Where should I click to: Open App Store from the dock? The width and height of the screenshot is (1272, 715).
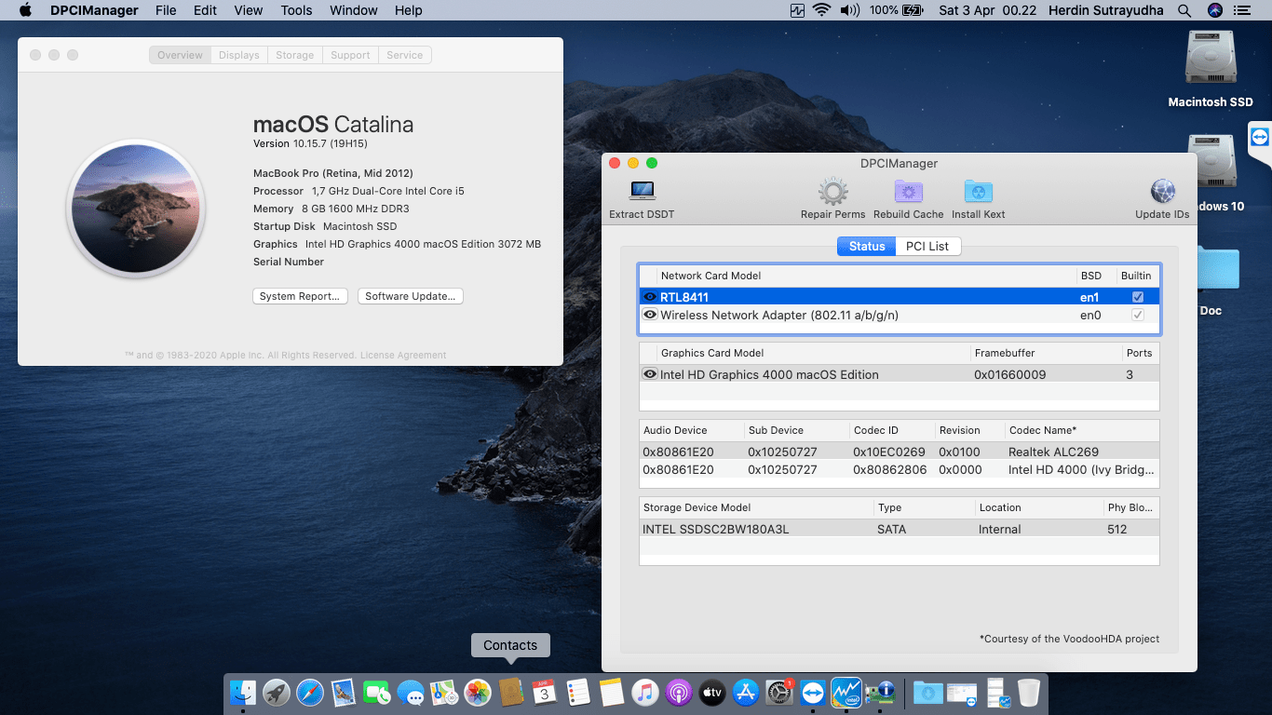pyautogui.click(x=746, y=692)
